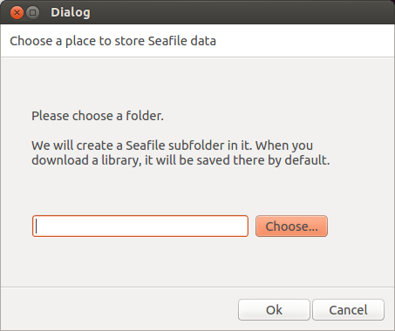Screen dimensions: 395x331
Task: Click the word "subfolder" in the description
Action: pos(196,145)
